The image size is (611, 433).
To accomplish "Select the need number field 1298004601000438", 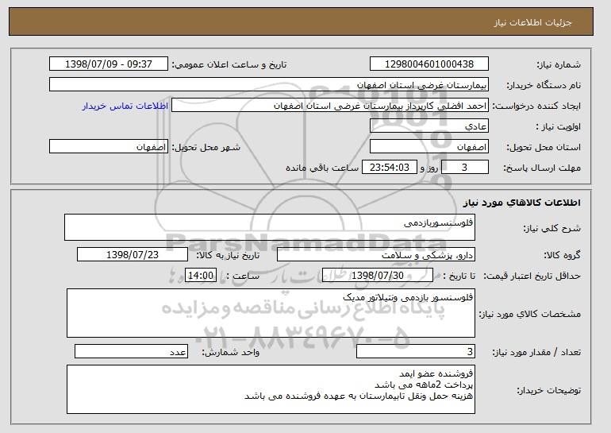I will (x=429, y=64).
